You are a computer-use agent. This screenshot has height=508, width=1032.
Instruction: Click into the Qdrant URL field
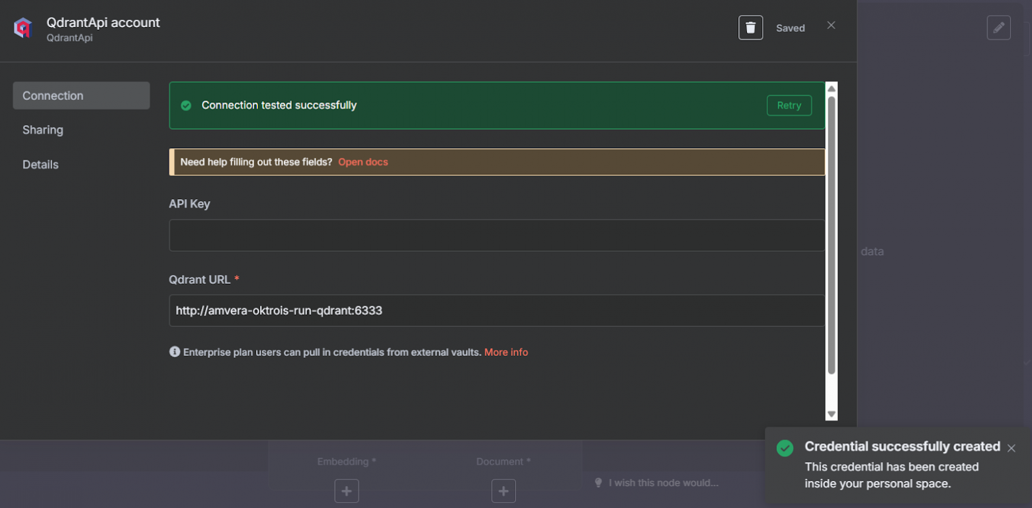tap(496, 310)
